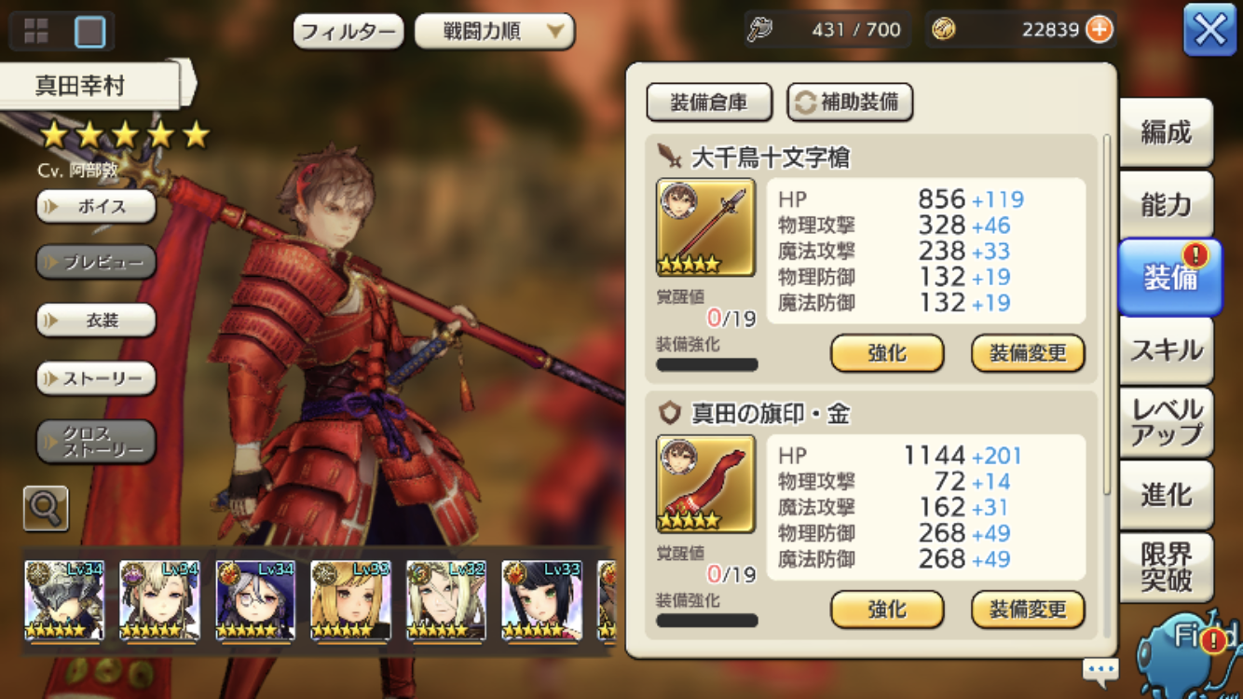
Task: Click the 大千鳥十文字槍 spear equipment icon
Action: [705, 227]
